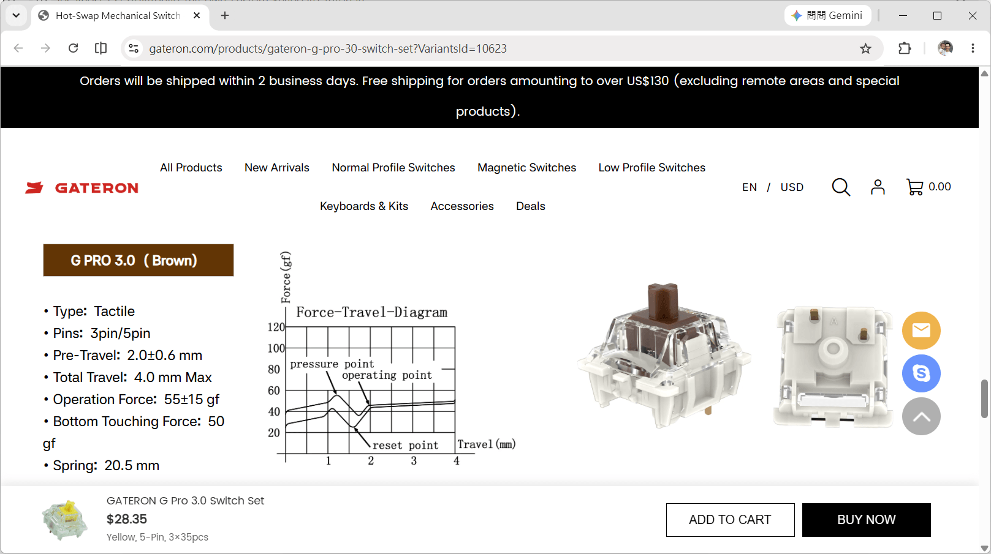This screenshot has width=991, height=554.
Task: Reload the page
Action: [x=73, y=48]
